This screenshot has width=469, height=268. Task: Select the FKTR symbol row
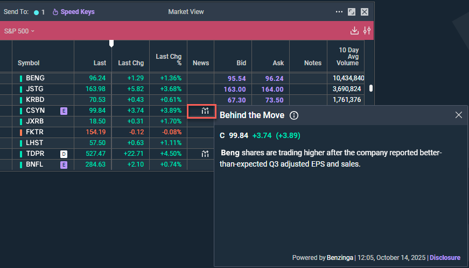click(35, 132)
